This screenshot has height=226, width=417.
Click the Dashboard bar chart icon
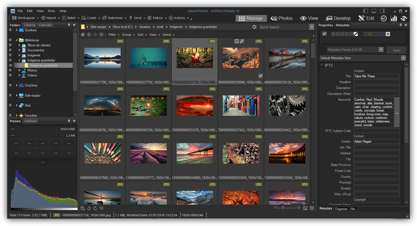tap(394, 18)
